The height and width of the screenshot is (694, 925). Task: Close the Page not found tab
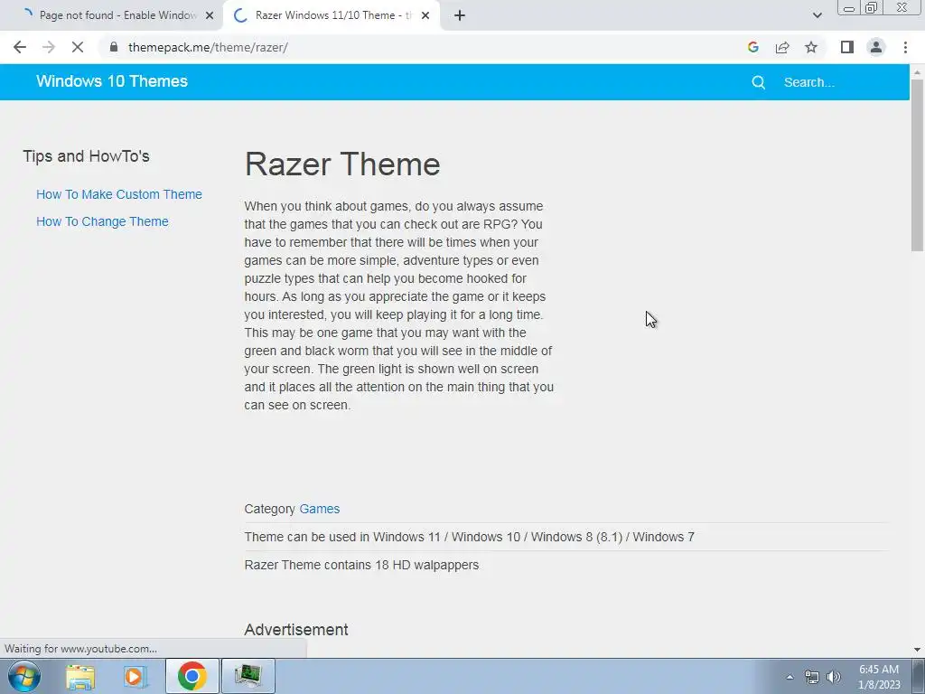click(210, 15)
